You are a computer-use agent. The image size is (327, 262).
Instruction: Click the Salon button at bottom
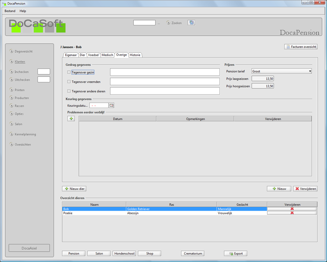point(99,253)
